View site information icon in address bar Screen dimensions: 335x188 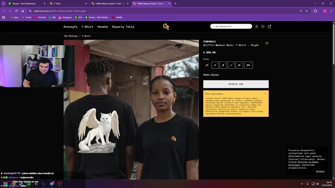30,11
